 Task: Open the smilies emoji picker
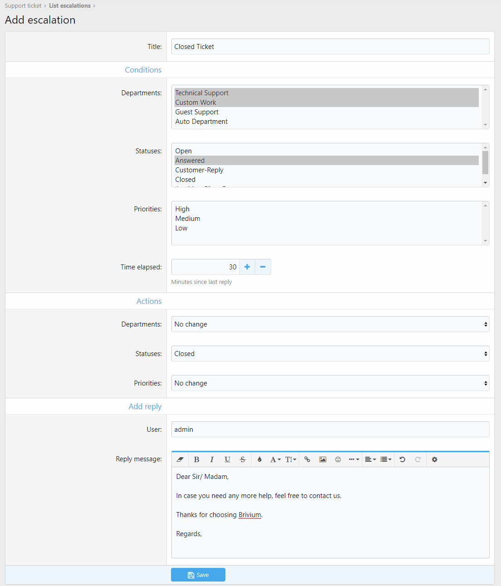338,459
